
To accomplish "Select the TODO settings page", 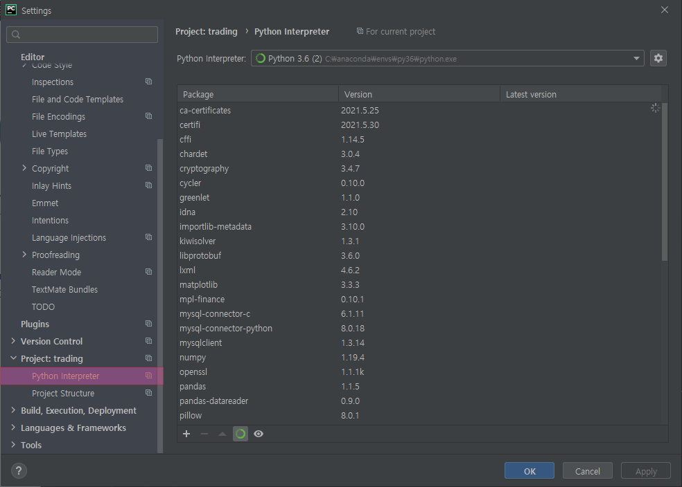I will pos(43,307).
